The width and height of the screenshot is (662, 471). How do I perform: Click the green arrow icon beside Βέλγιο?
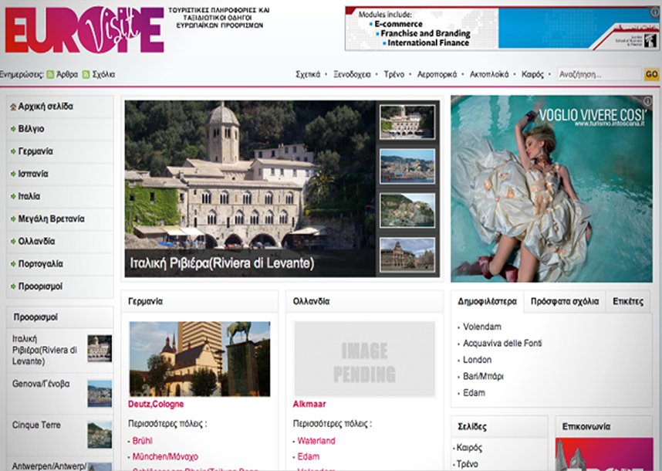12,129
